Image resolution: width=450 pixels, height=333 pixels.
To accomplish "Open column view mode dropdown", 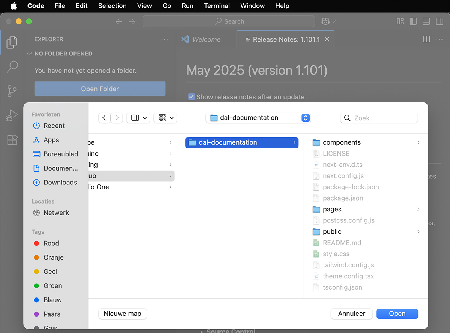I will 138,118.
